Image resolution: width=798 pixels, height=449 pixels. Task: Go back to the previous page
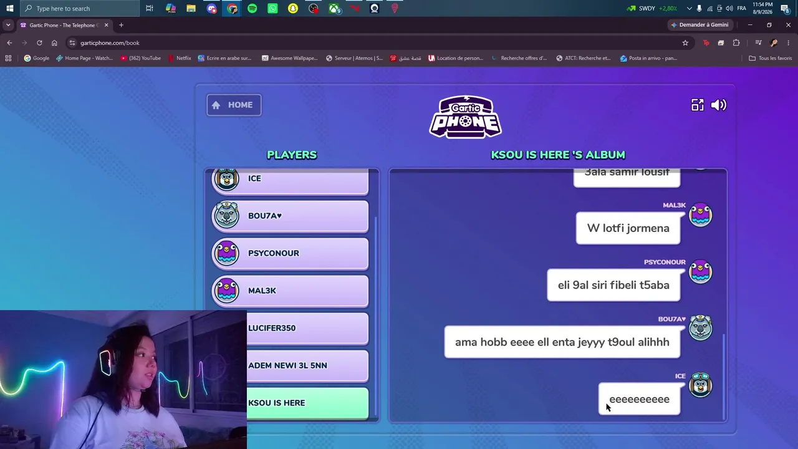(x=9, y=42)
